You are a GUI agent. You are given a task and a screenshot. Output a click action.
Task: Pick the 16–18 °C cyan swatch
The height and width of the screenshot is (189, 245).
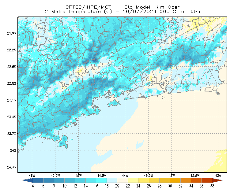point(101,180)
